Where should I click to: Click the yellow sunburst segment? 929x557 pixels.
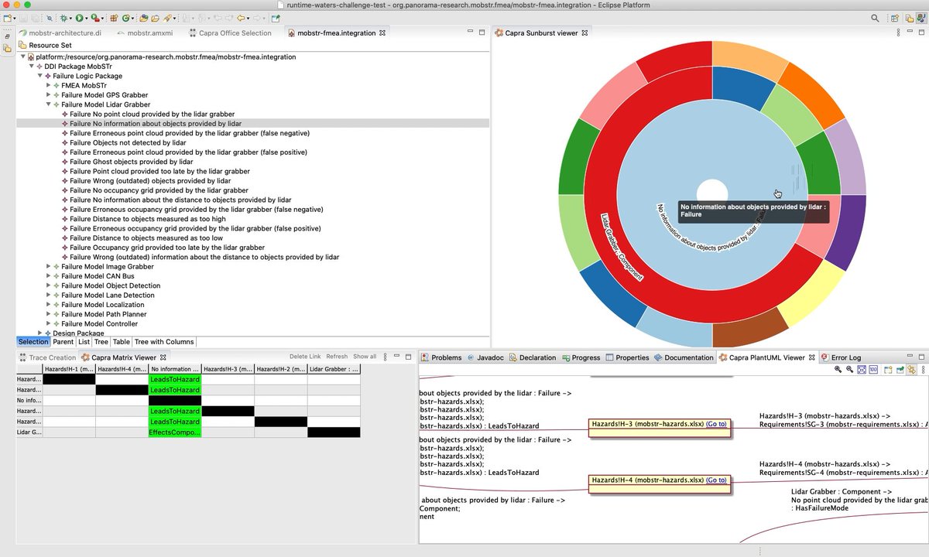click(x=811, y=292)
